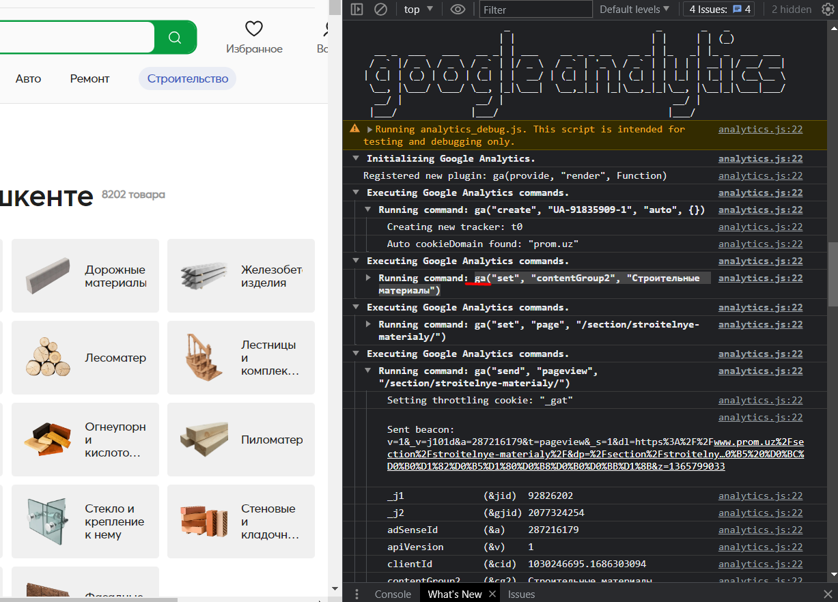Click the curb stone thumbnail for Дорожные материалы
Screen dimensions: 838x602
click(x=48, y=276)
